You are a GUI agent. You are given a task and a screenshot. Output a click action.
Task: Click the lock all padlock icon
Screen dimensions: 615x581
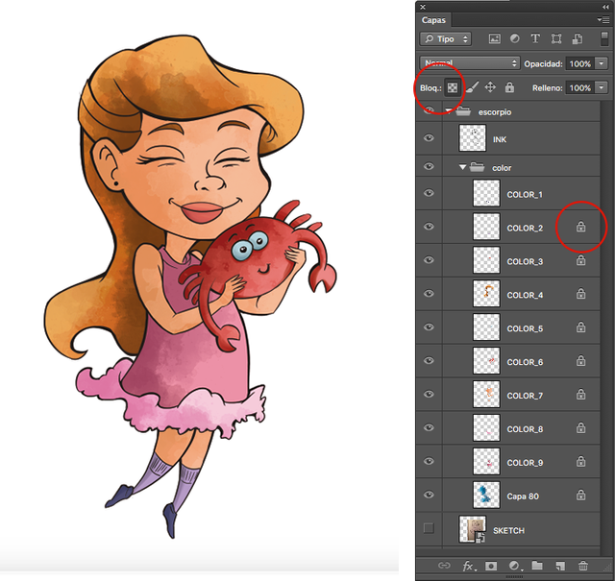coord(509,87)
